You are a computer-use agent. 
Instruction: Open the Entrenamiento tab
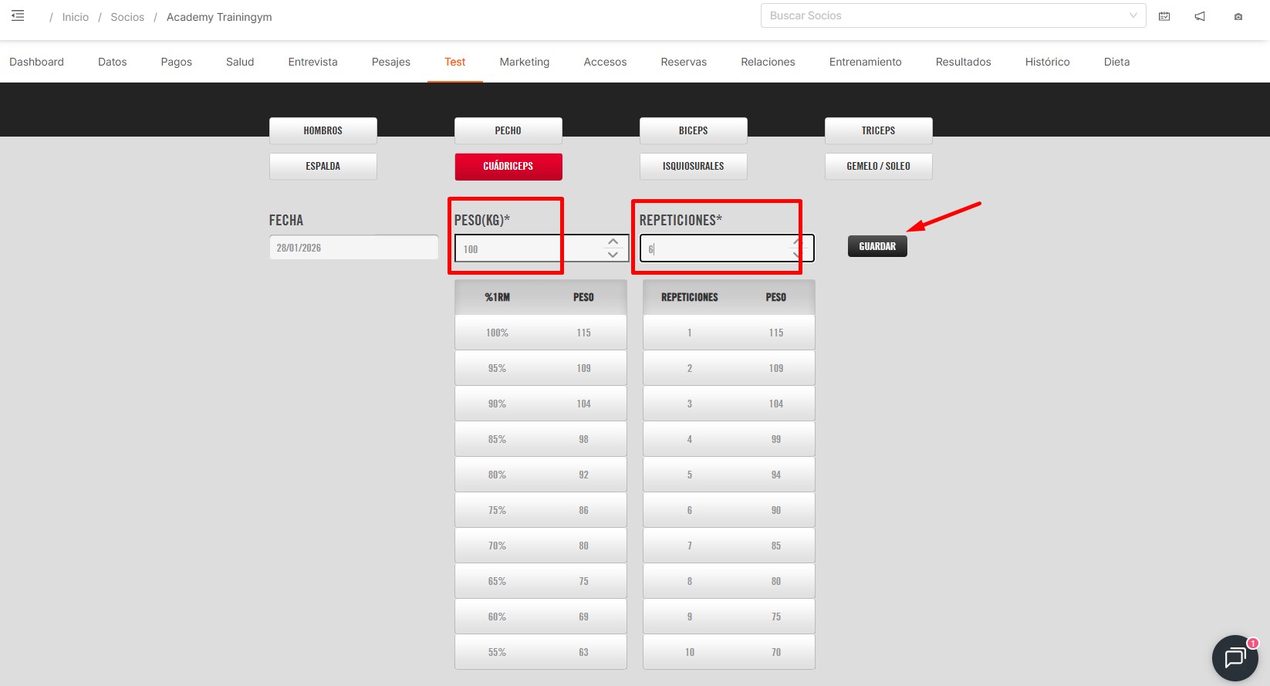click(865, 62)
